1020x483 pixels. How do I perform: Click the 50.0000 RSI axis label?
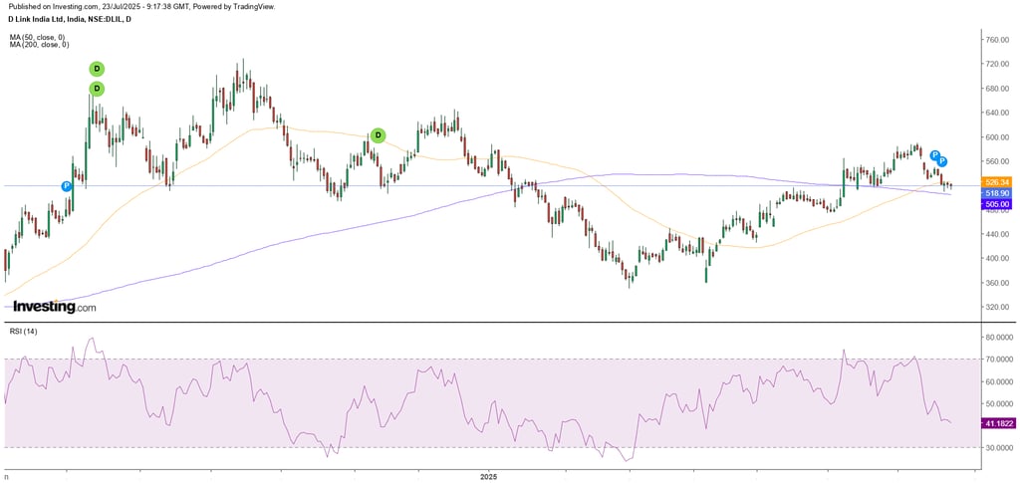click(998, 403)
